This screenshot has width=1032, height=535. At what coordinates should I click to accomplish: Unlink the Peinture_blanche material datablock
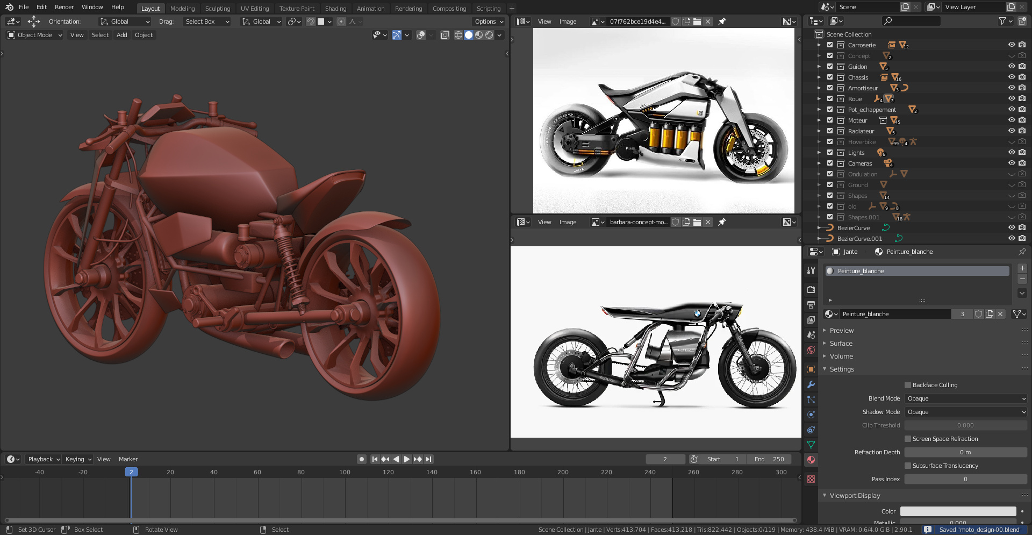coord(1000,314)
